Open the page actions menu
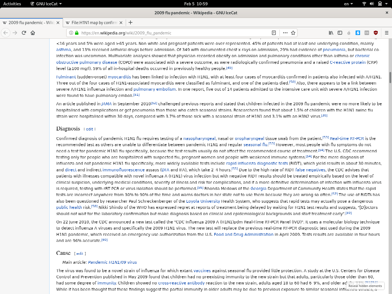 point(285,33)
